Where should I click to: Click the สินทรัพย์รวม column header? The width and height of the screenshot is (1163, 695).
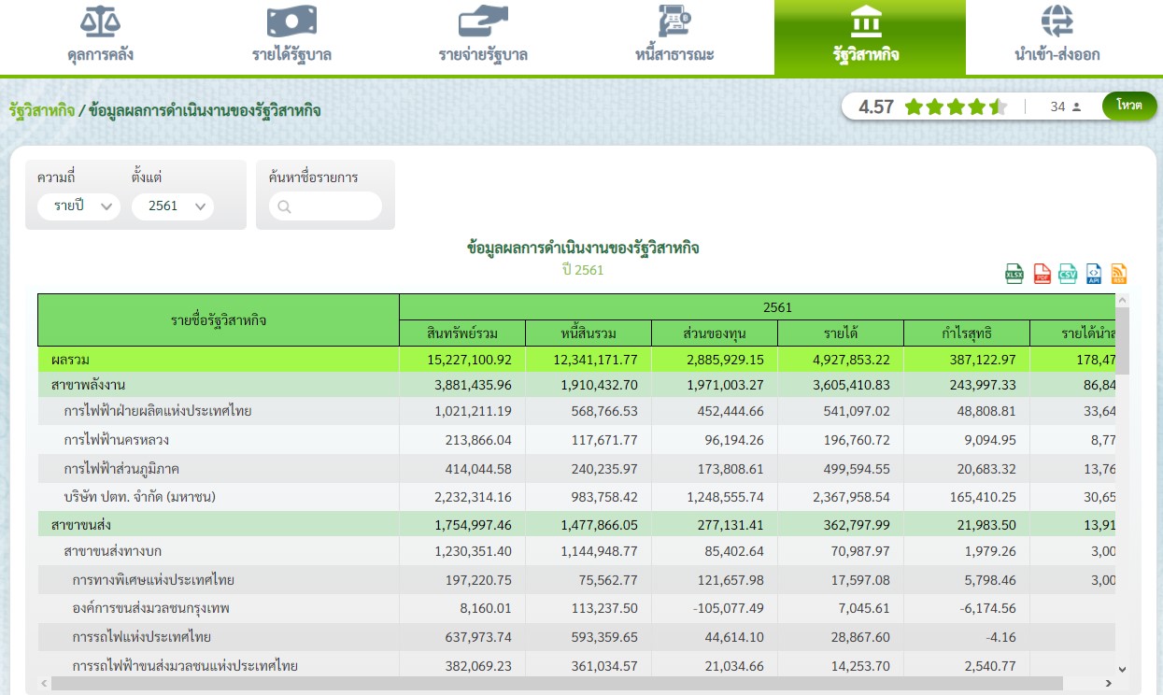(x=462, y=333)
